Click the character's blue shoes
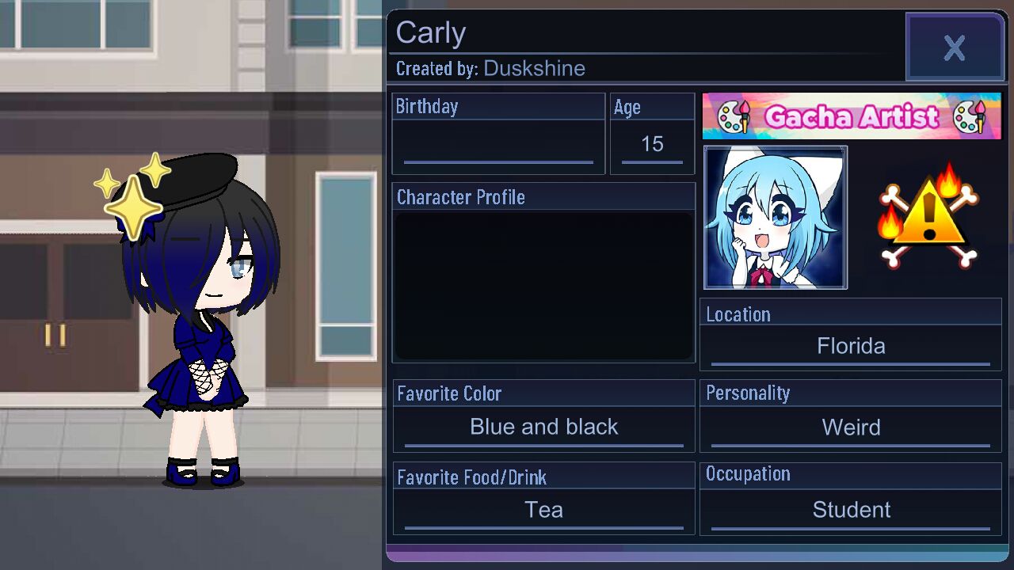This screenshot has height=570, width=1014. click(202, 473)
